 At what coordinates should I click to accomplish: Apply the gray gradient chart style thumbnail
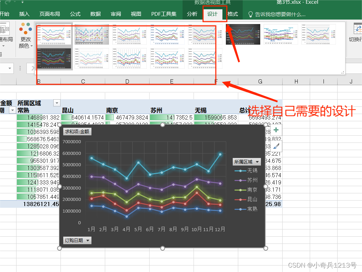[x=92, y=34]
